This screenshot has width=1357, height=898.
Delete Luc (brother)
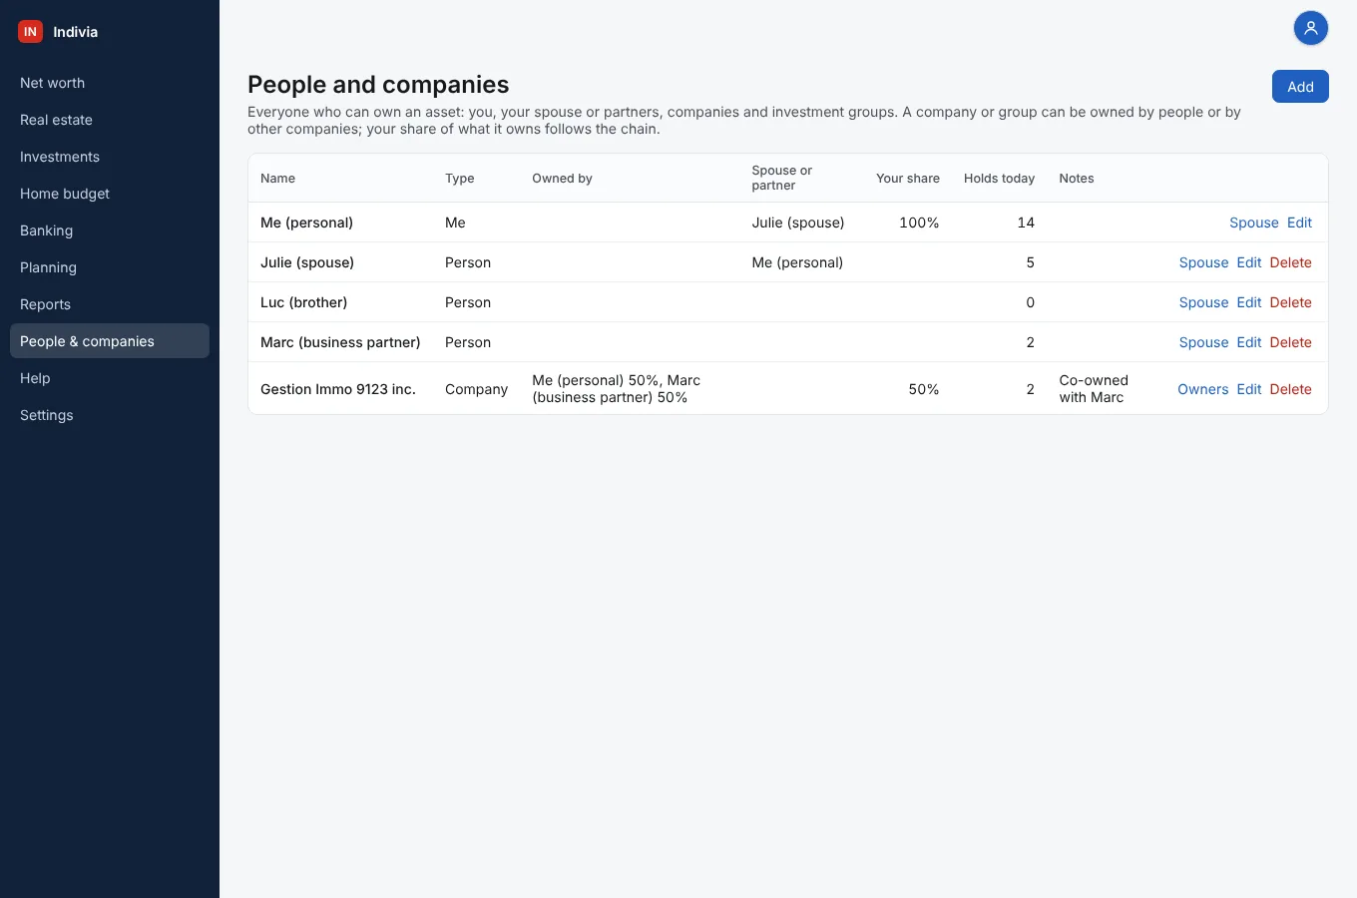click(1290, 302)
